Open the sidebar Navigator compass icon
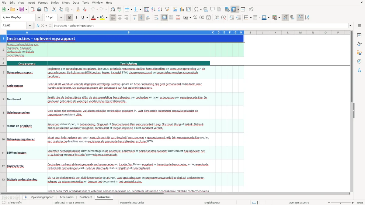Viewport: 365px width, 205px height. pyautogui.click(x=359, y=61)
